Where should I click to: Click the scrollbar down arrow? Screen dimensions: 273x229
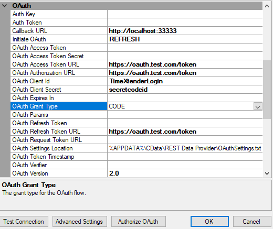[x=267, y=173]
